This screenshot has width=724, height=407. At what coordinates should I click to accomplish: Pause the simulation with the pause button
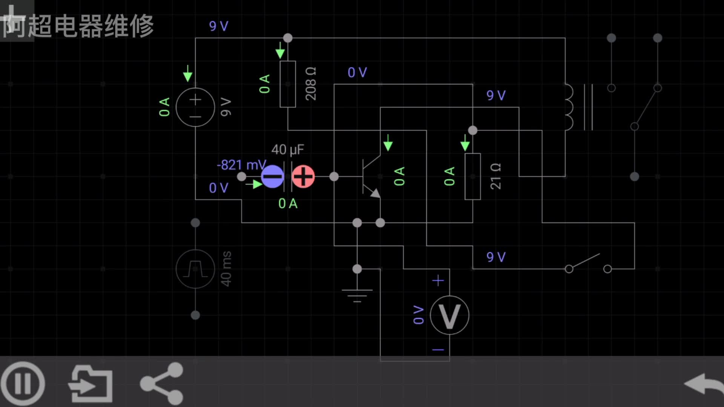coord(23,383)
